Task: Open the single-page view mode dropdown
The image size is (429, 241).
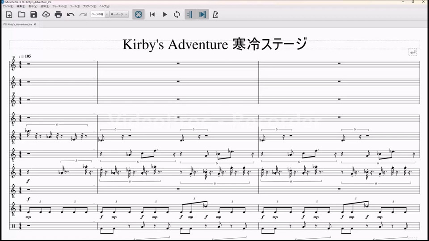Action: [119, 14]
